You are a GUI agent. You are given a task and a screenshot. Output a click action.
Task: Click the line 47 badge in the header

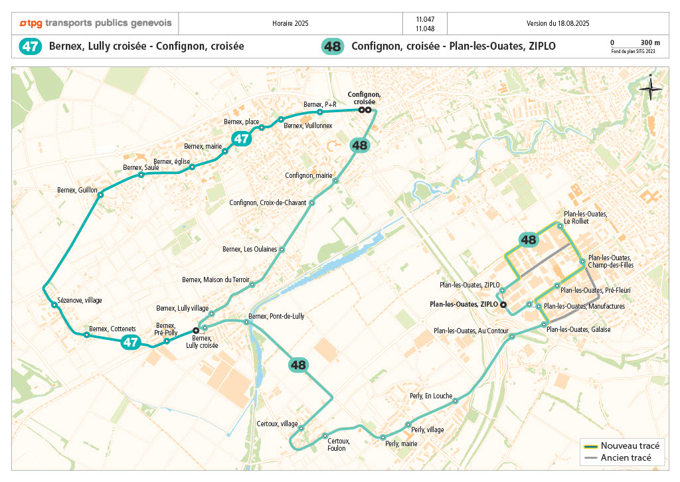pos(31,46)
